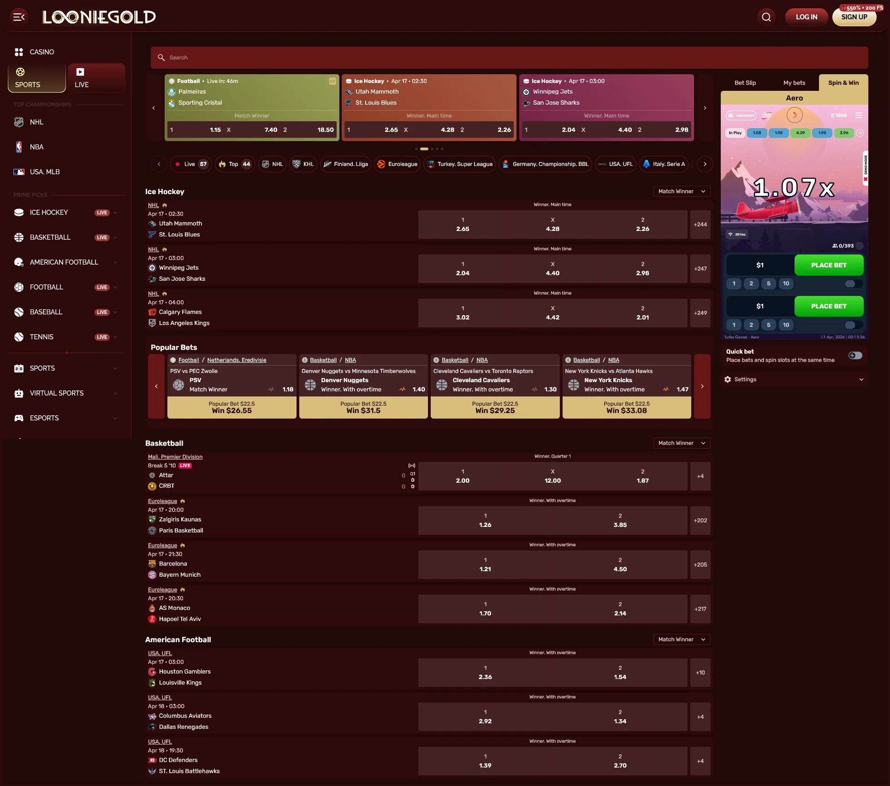Screen dimensions: 890x786
Task: Click first green PLACE BET button
Action: 829,265
